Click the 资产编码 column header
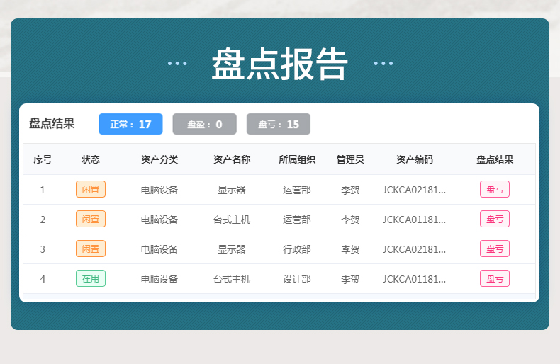Viewport: 560px width, 364px height. coord(415,159)
